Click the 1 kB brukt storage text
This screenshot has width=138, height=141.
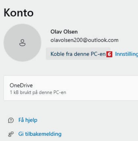[x=38, y=92]
